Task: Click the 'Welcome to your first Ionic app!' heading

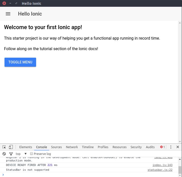Action: [x=43, y=27]
